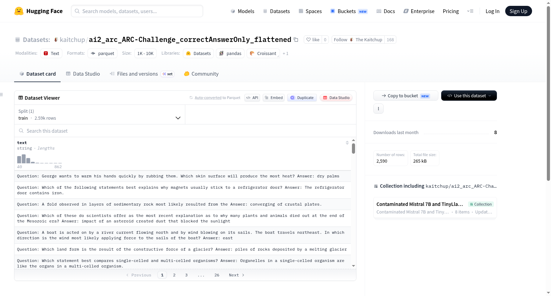Select the parquet format tag
Image resolution: width=551 pixels, height=296 pixels.
(102, 53)
